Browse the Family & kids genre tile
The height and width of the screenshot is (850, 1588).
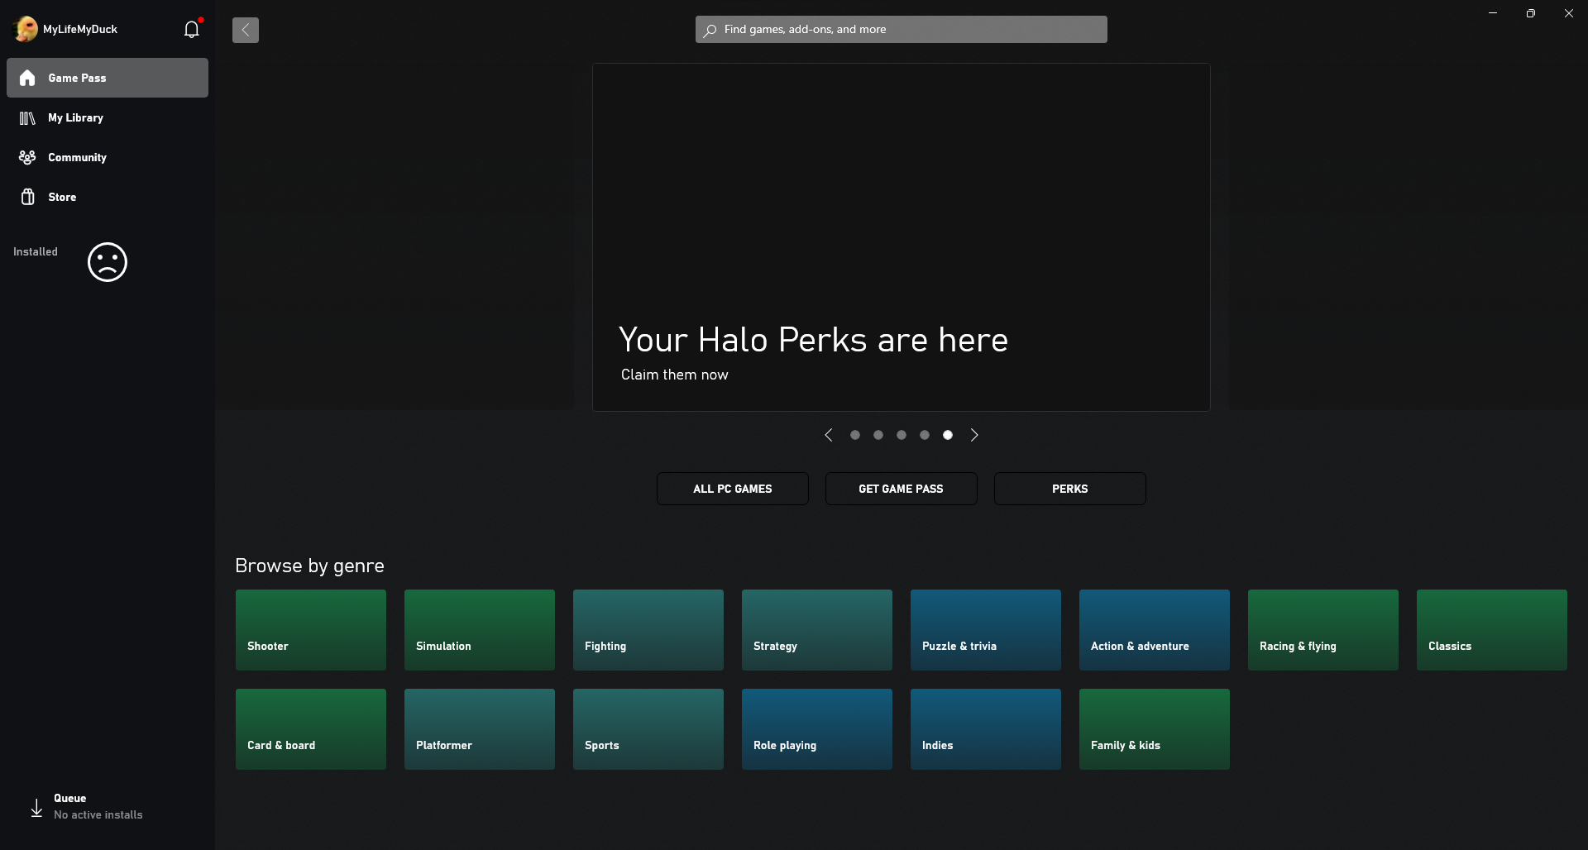coord(1155,729)
